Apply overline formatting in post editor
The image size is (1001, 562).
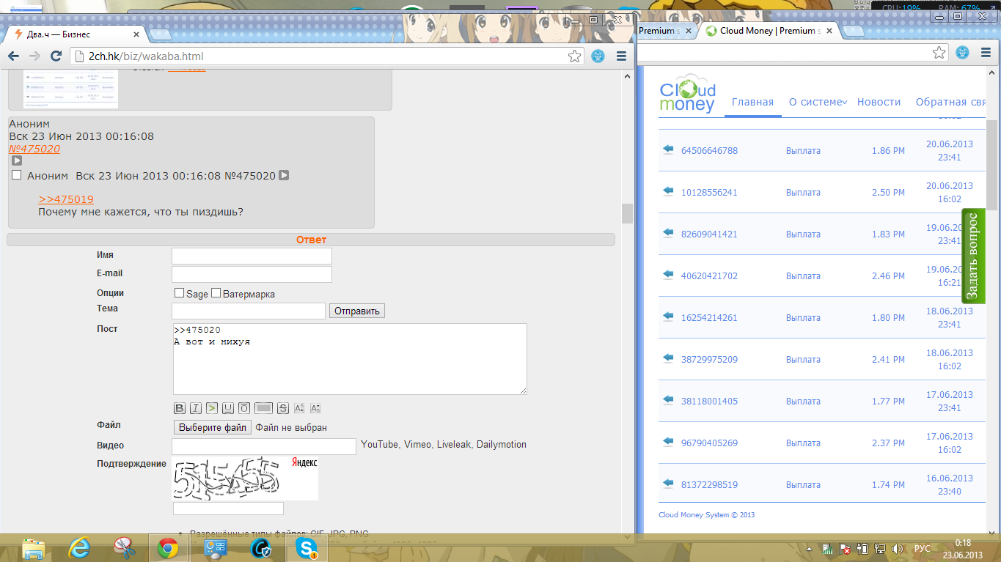[244, 408]
